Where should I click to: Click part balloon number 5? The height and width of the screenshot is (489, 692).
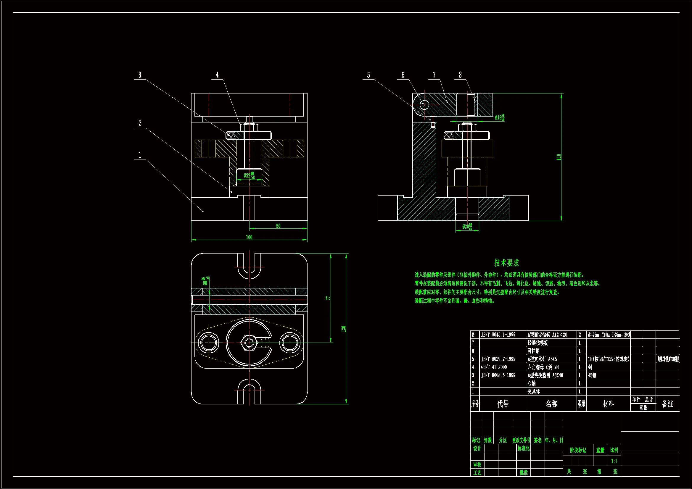point(368,75)
